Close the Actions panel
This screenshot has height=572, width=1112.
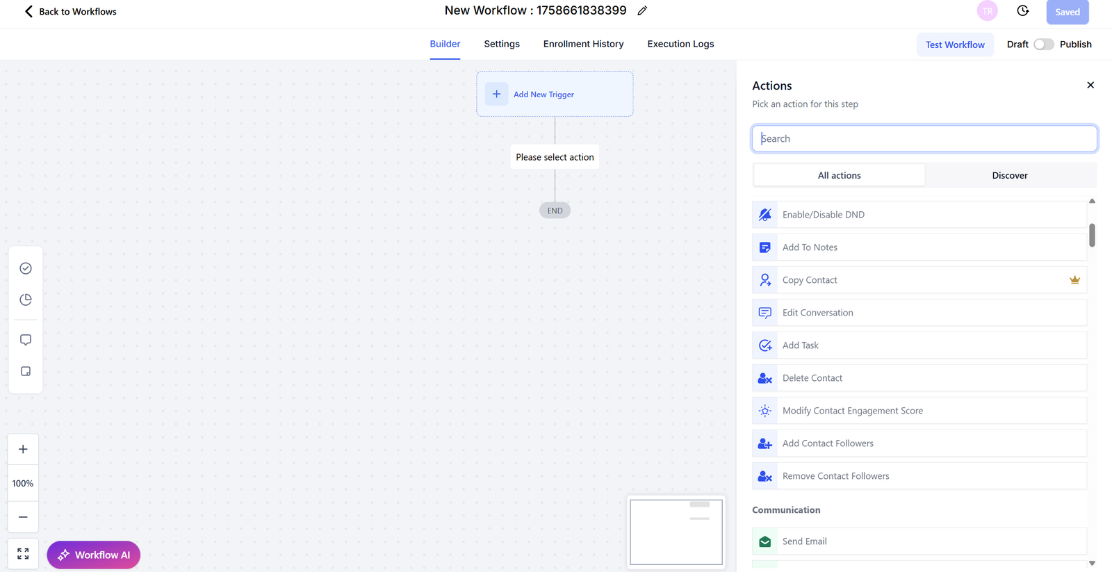1090,85
